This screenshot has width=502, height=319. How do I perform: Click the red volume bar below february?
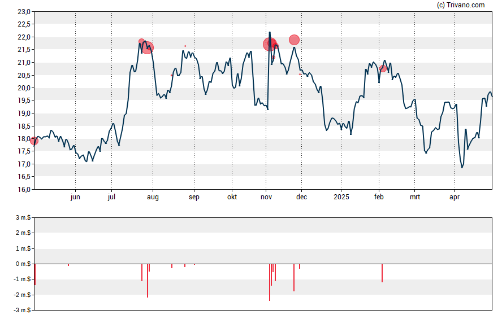tap(382, 273)
